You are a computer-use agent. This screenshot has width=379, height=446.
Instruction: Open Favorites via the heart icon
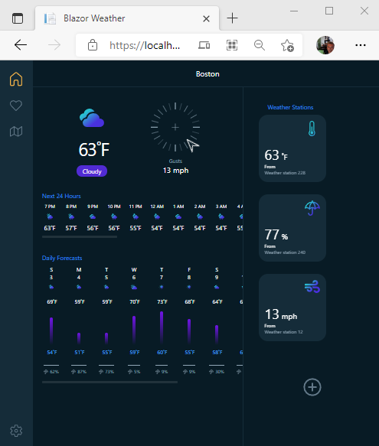(x=16, y=106)
